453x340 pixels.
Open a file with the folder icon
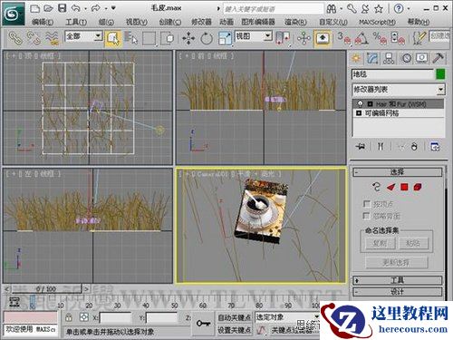click(48, 8)
